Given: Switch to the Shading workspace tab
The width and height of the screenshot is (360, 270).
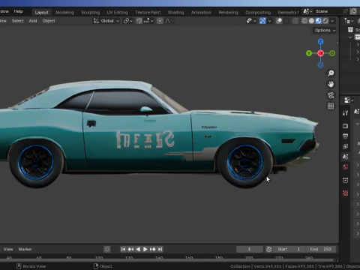Looking at the screenshot, I should [x=175, y=12].
